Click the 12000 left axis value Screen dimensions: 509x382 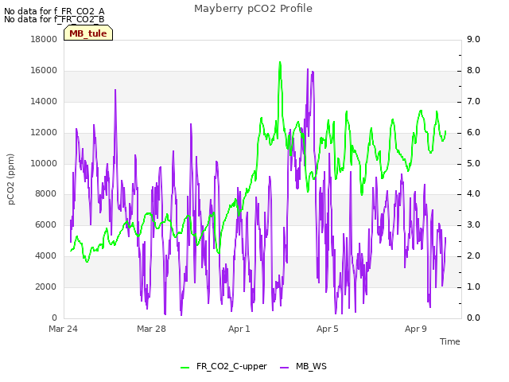[44, 133]
